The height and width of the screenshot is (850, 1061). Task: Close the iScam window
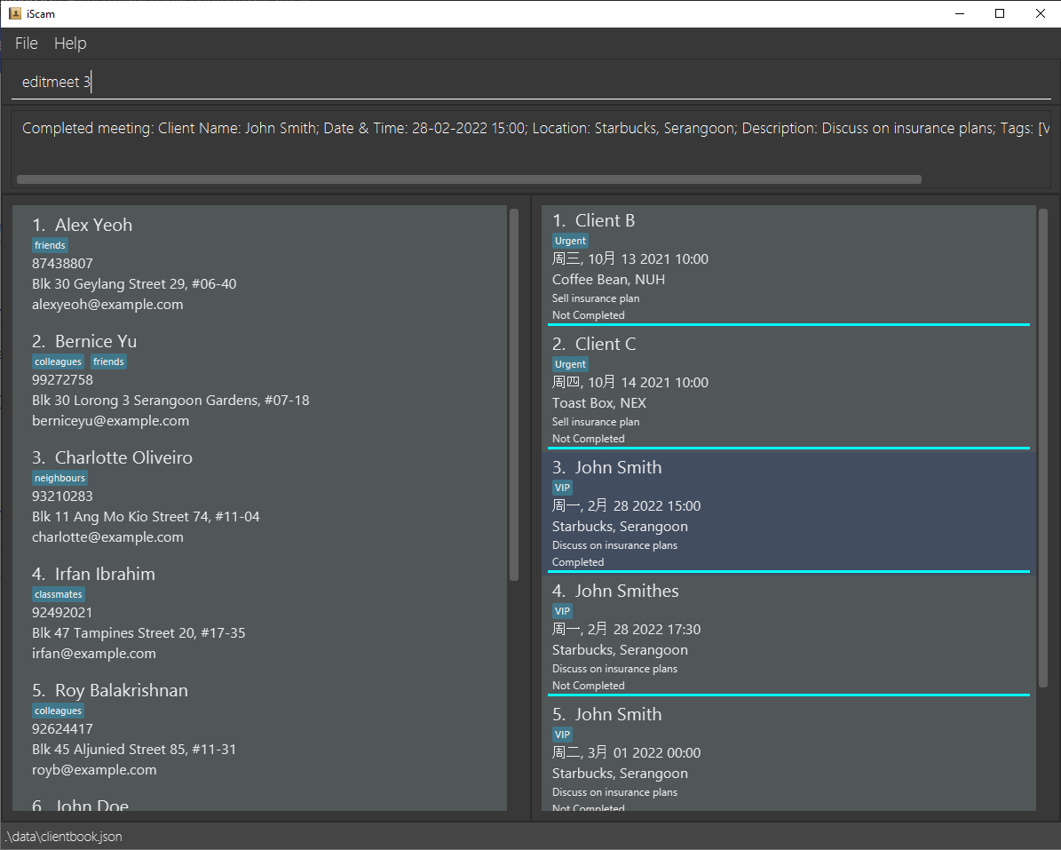(1040, 13)
